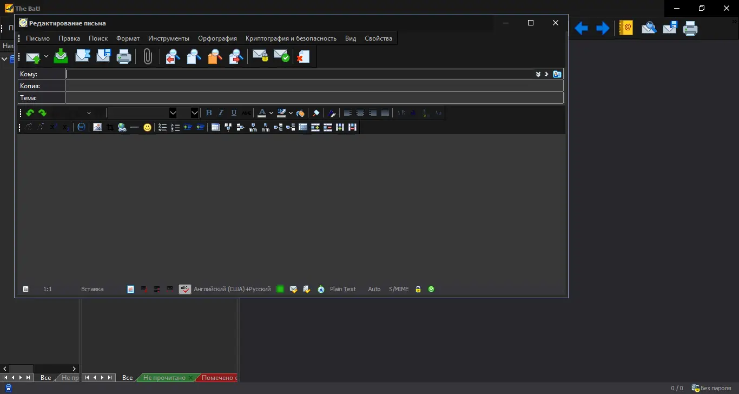Click the Auto status indicator

[374, 289]
